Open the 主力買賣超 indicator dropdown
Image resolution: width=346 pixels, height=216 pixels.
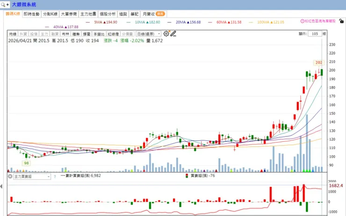(32, 177)
